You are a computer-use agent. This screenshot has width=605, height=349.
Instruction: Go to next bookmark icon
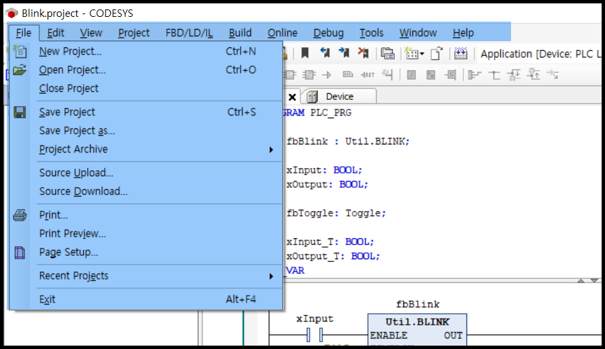click(344, 53)
